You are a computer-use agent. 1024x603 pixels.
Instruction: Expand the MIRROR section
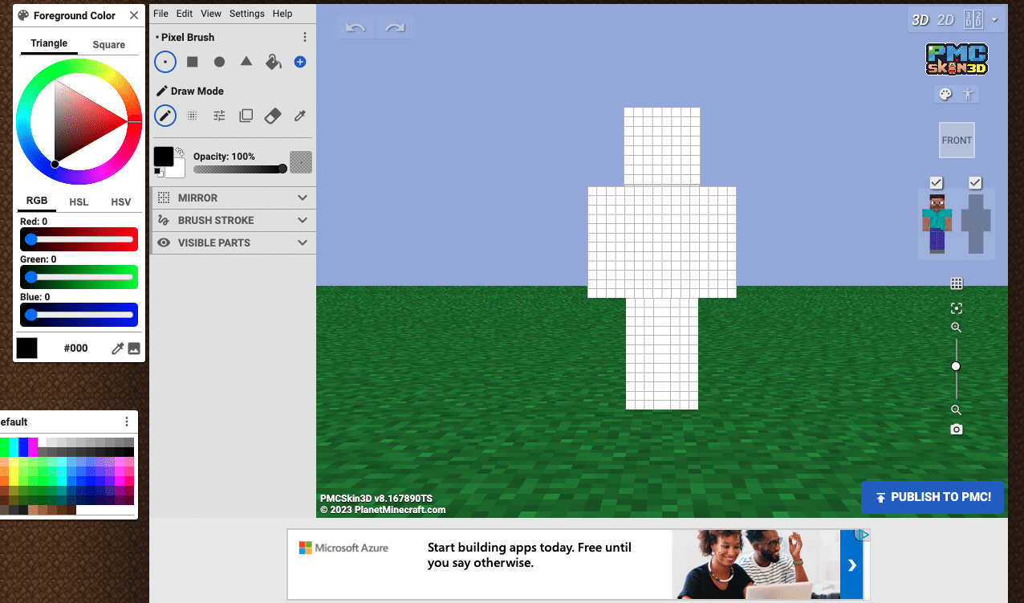233,198
